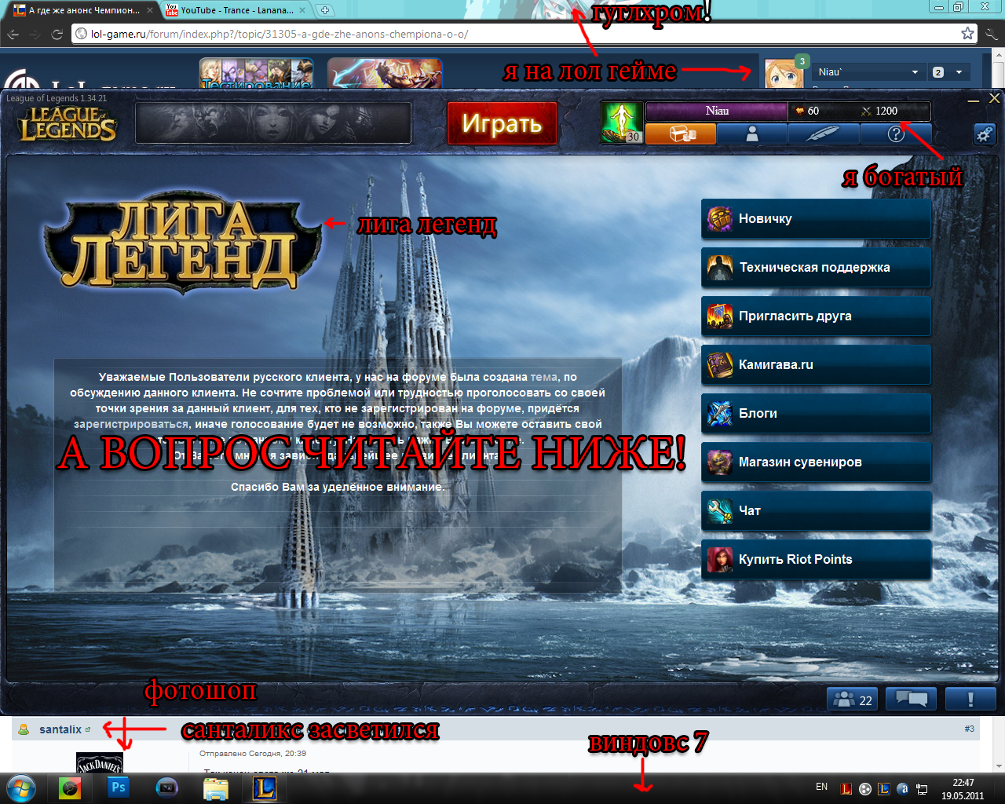
Task: Open the chat bubbles icon in LoL client
Action: (912, 699)
